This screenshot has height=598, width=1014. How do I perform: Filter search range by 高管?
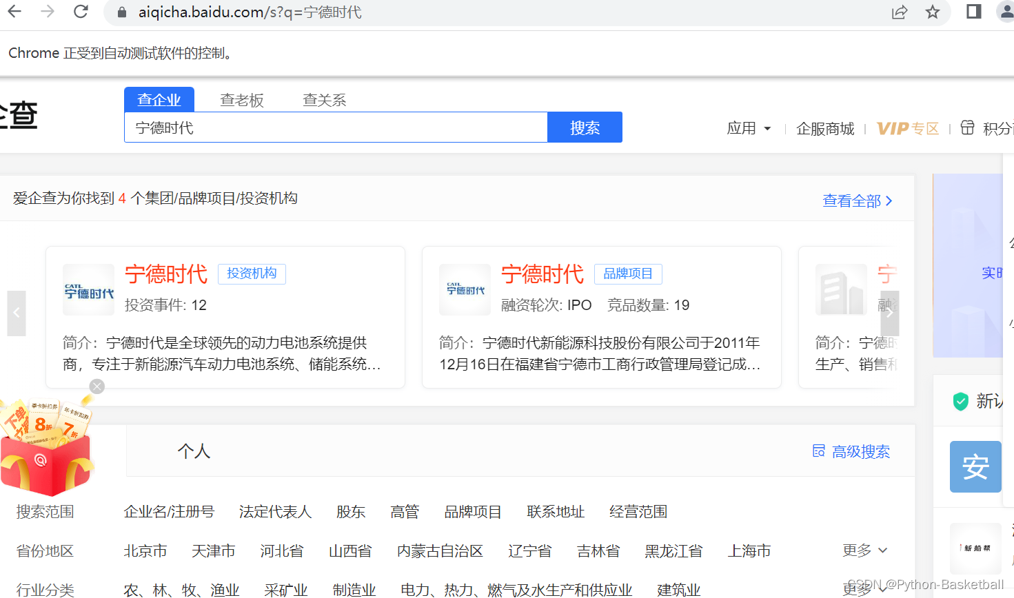click(x=405, y=512)
